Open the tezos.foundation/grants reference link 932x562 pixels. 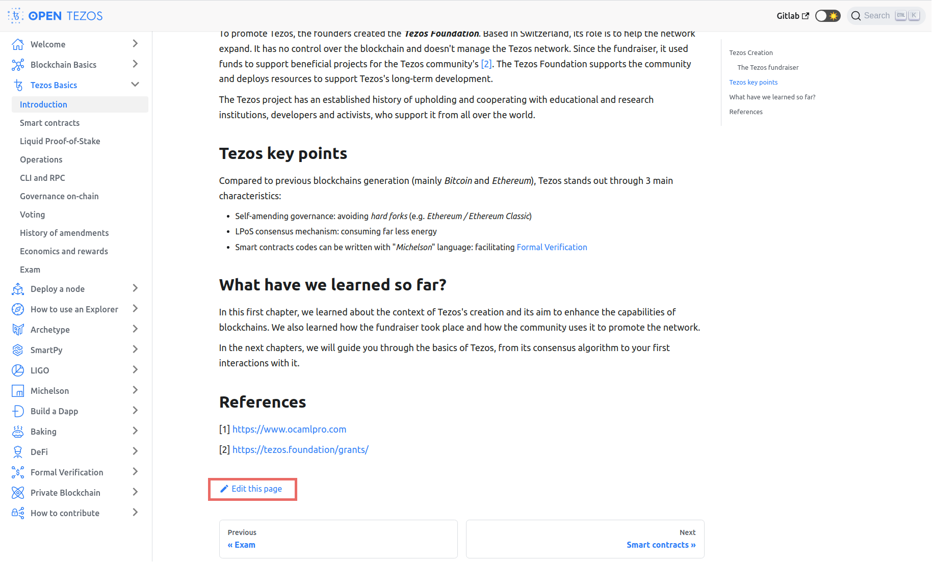click(300, 449)
